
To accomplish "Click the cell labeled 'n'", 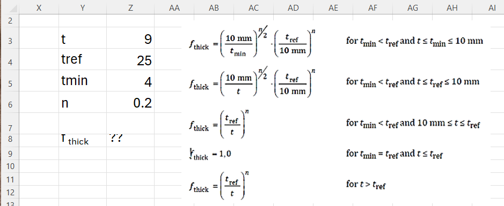I will pyautogui.click(x=83, y=102).
